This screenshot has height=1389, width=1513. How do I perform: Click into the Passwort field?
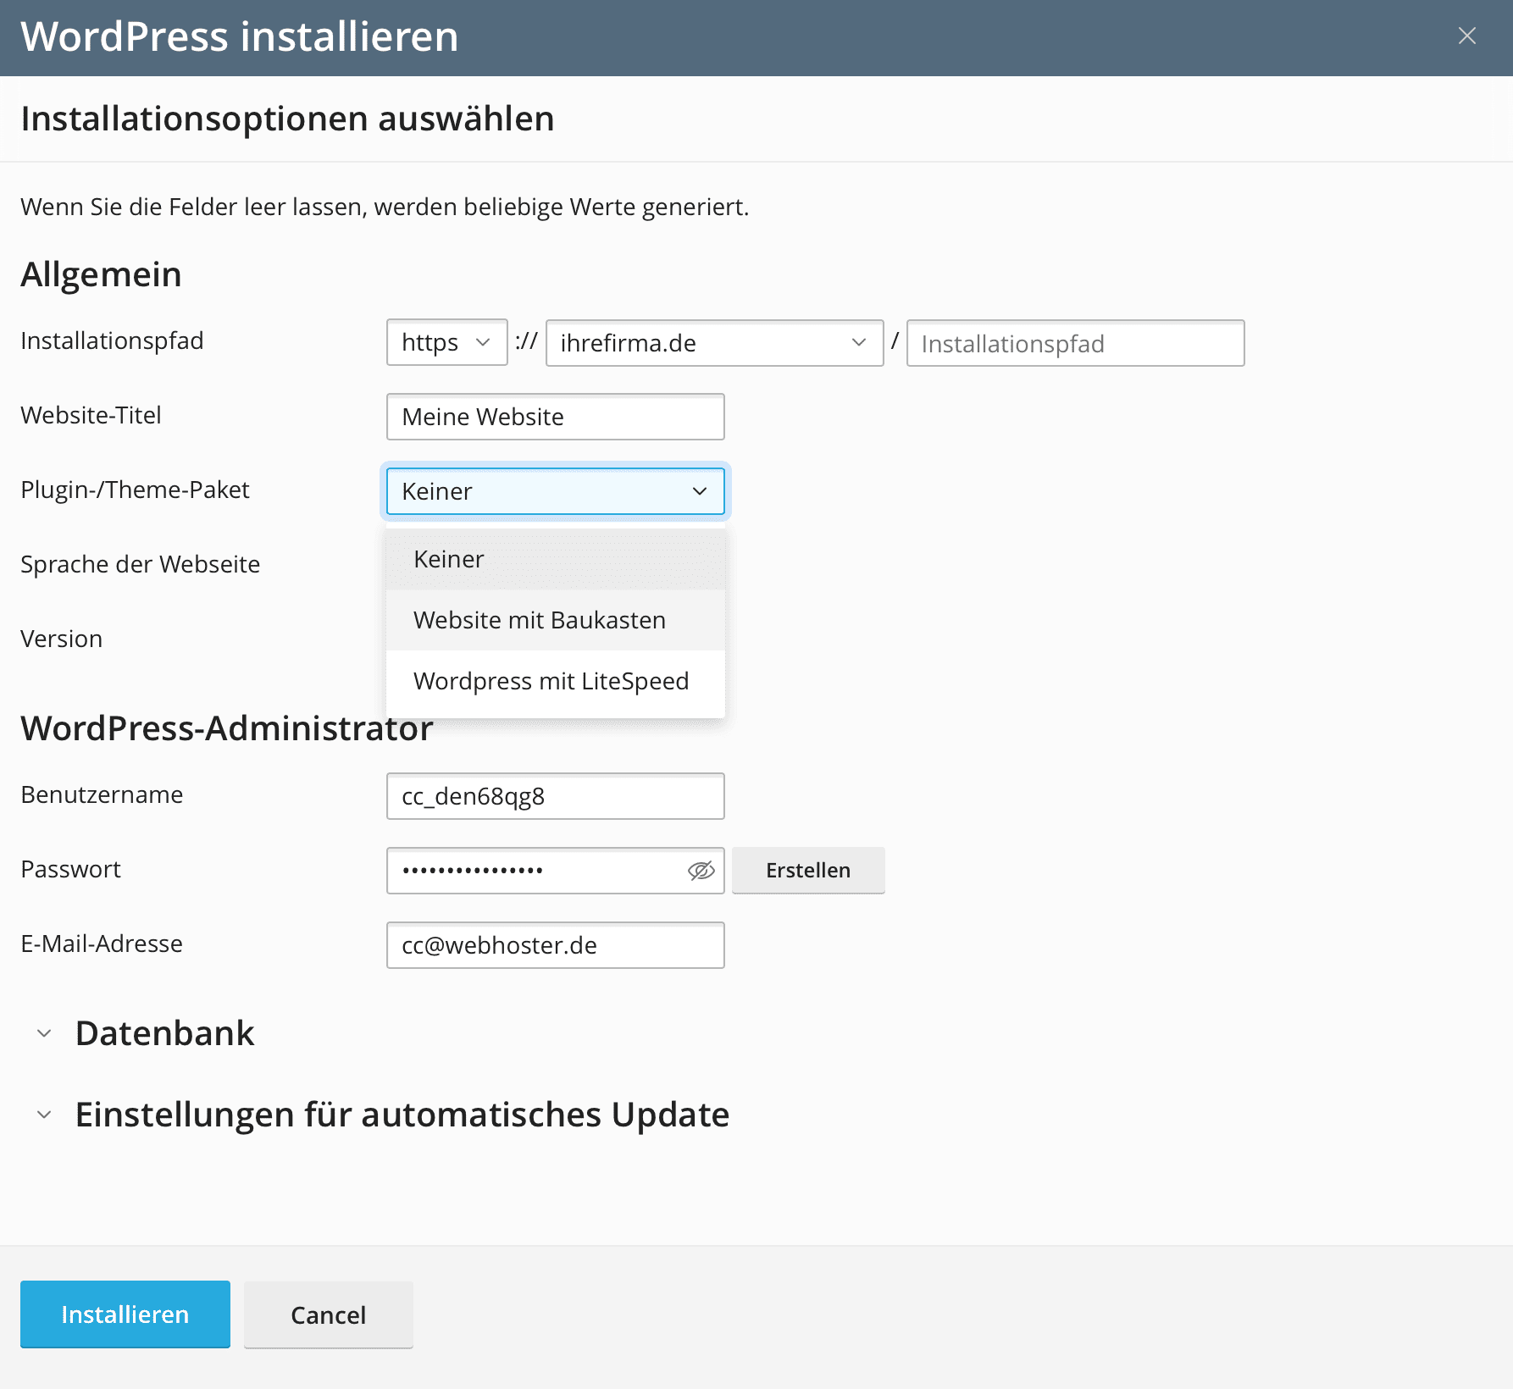coord(538,871)
